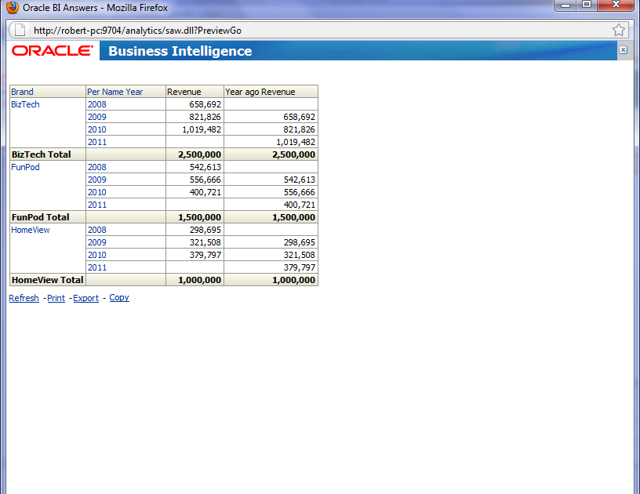The image size is (640, 494).
Task: Open the HomeView brand details
Action: tap(30, 229)
